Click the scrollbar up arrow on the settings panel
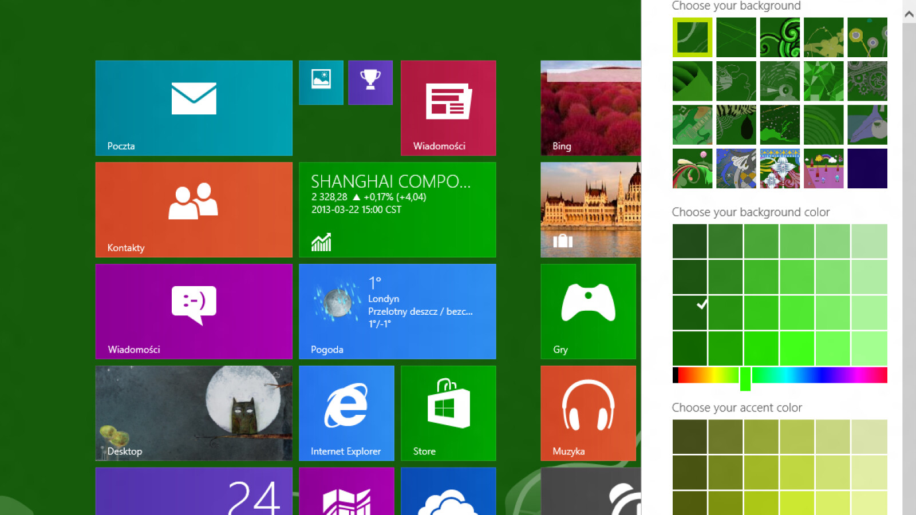 pos(909,13)
